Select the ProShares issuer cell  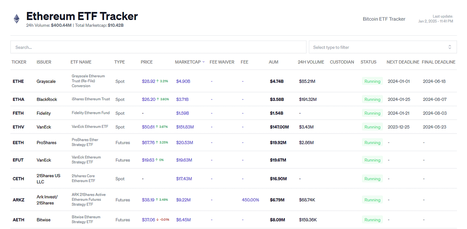tap(46, 142)
